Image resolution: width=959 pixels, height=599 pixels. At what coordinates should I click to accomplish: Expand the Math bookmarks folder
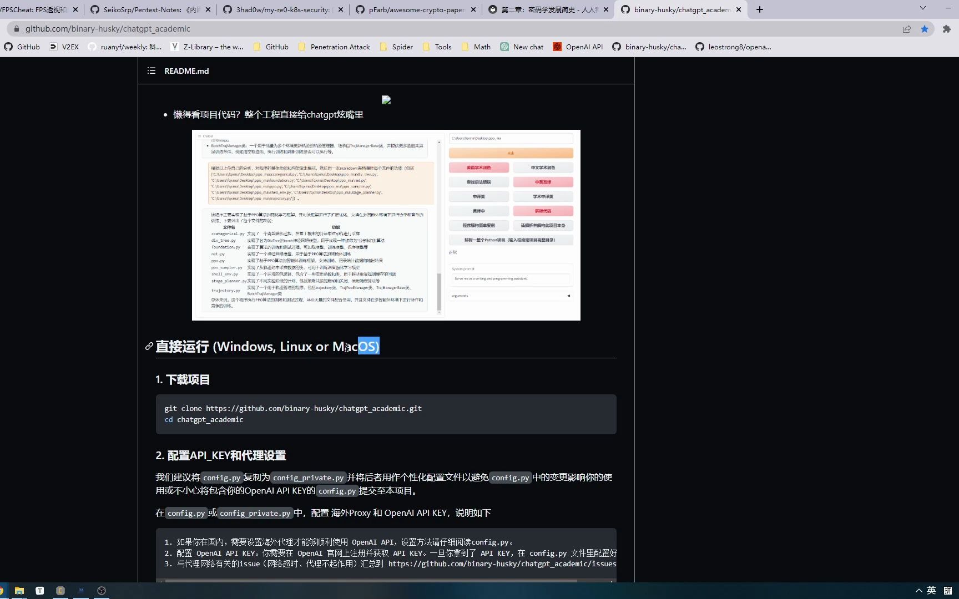pos(481,47)
